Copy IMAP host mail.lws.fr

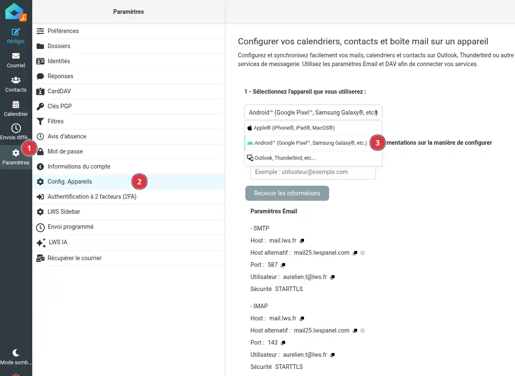[302, 319]
